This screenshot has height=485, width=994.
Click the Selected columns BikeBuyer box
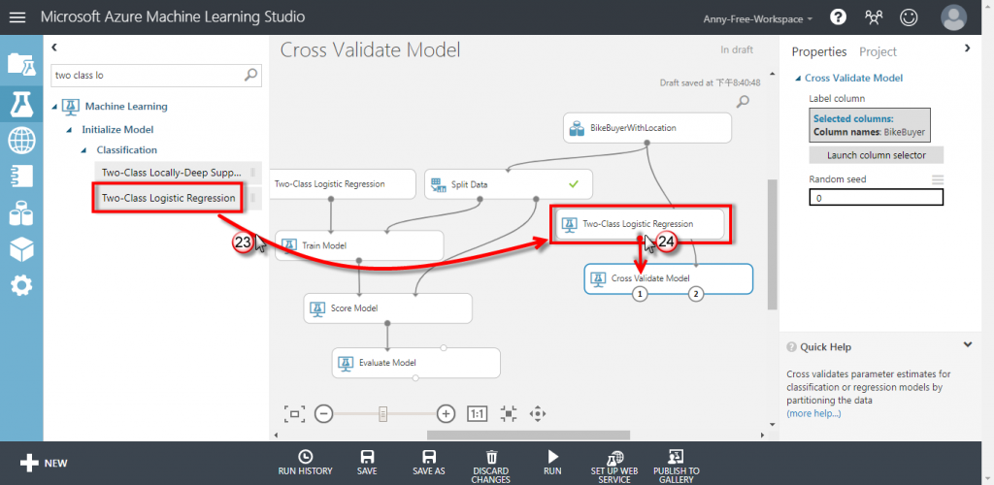pos(870,126)
